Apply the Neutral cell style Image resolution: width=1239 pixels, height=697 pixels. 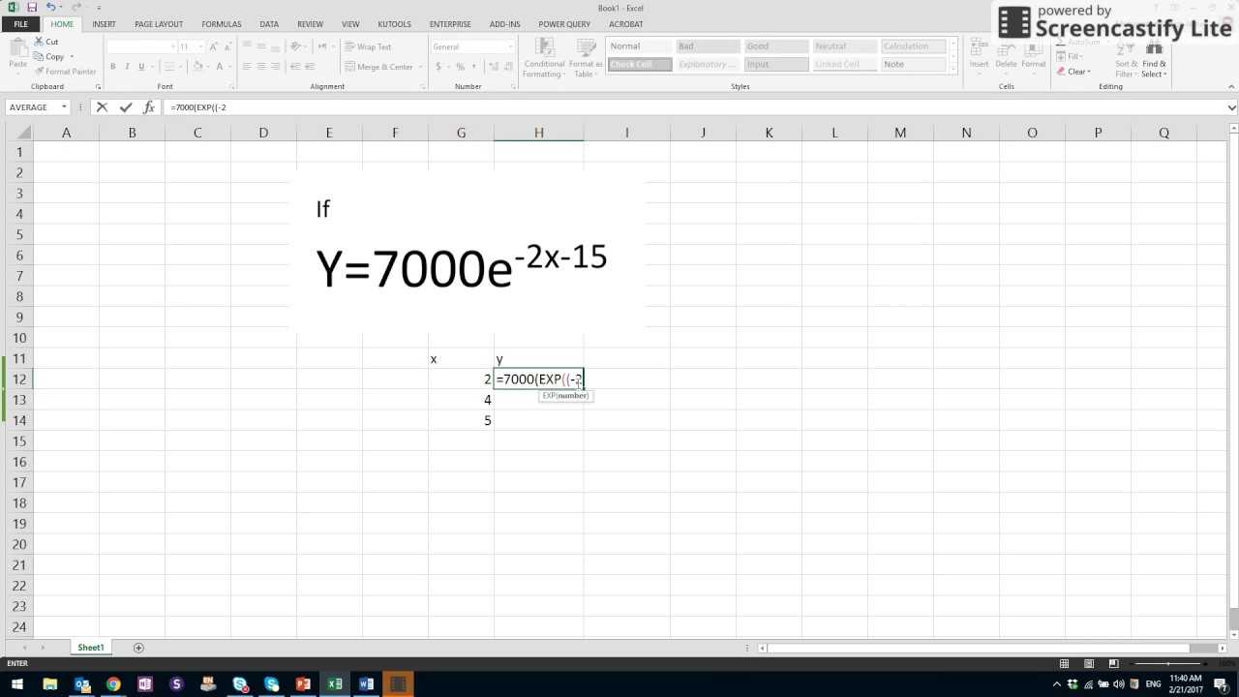click(843, 46)
